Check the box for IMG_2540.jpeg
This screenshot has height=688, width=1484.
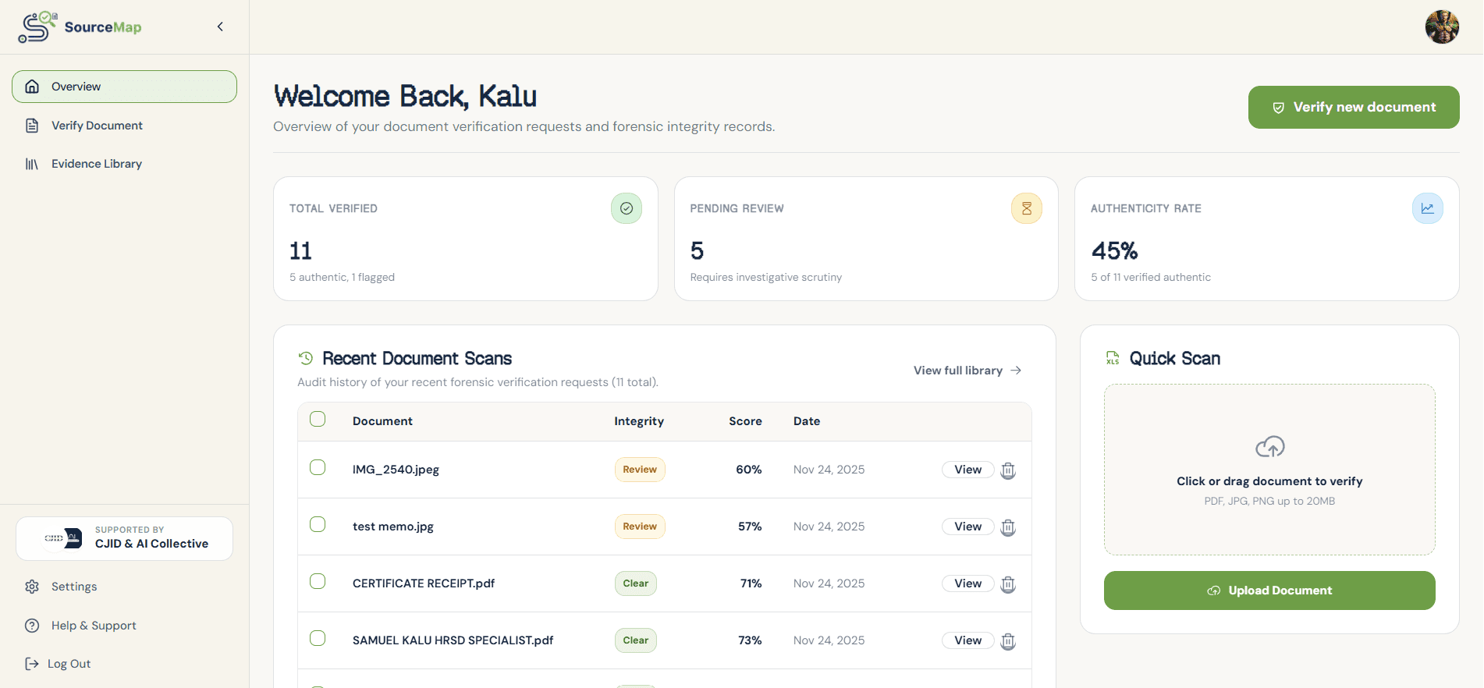(318, 467)
